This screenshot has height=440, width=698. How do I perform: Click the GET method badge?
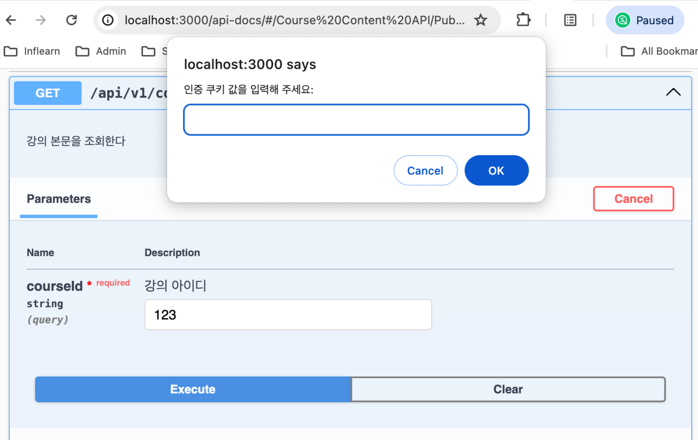(48, 93)
